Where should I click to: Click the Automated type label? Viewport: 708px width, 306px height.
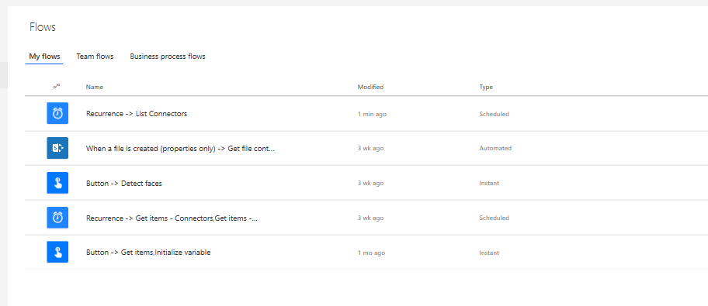(x=495, y=148)
